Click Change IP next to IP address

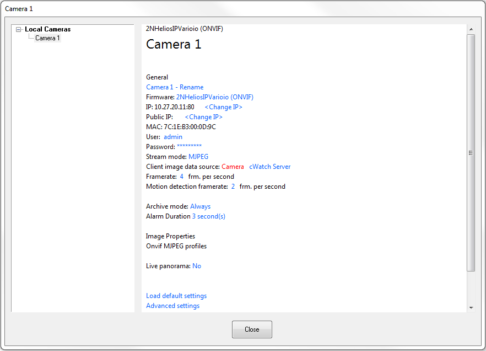pos(223,107)
